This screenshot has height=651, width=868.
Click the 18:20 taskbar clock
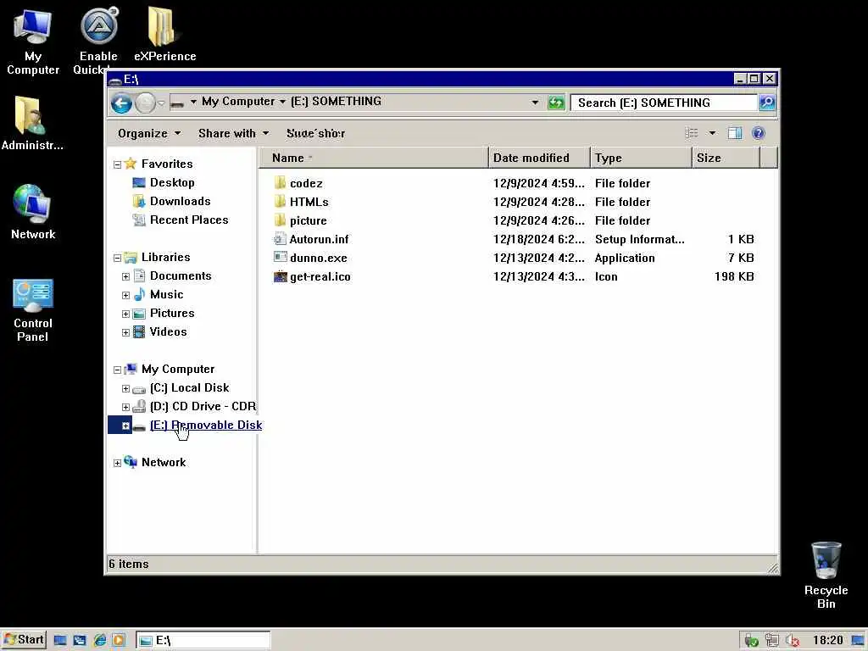(827, 641)
